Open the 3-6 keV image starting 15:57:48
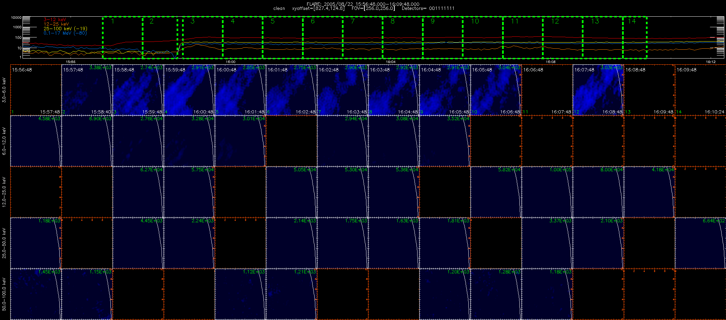The width and height of the screenshot is (726, 320). click(87, 90)
